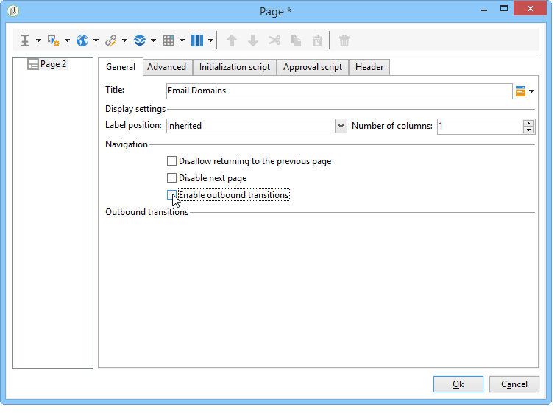This screenshot has height=413, width=557.
Task: Open the text input icon's dropdown arrow
Action: 38,40
